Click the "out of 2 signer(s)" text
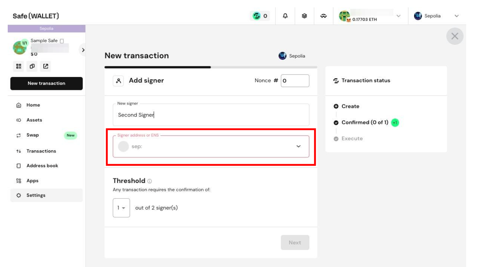The height and width of the screenshot is (267, 482). (157, 208)
